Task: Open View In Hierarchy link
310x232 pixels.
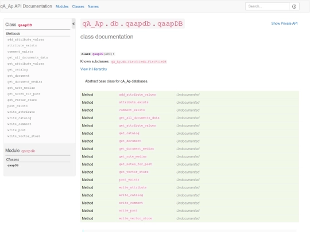Action: (94, 69)
